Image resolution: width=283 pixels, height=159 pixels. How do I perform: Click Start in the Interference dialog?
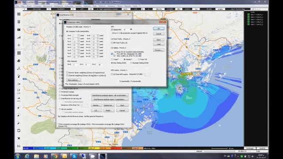point(122,105)
